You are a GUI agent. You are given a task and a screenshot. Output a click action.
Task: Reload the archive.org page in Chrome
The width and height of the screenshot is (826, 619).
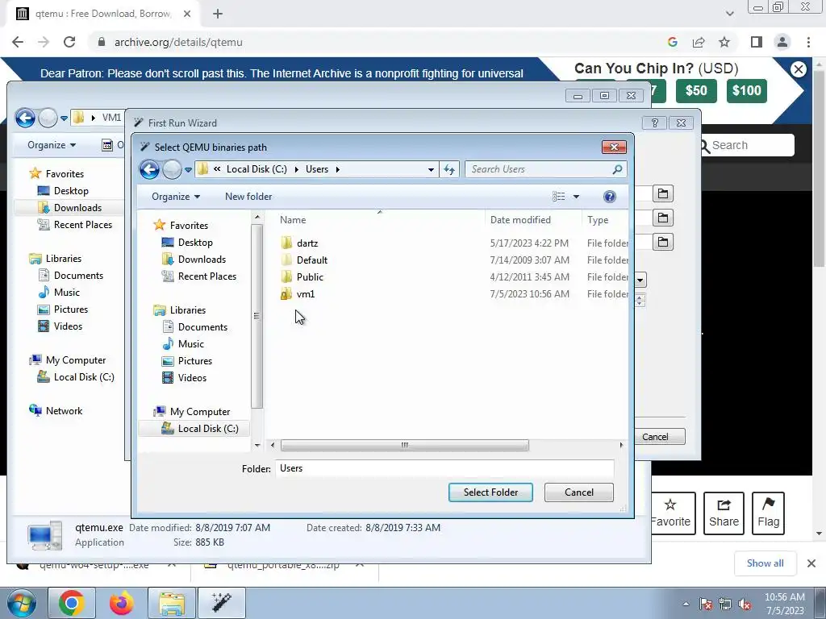point(69,42)
